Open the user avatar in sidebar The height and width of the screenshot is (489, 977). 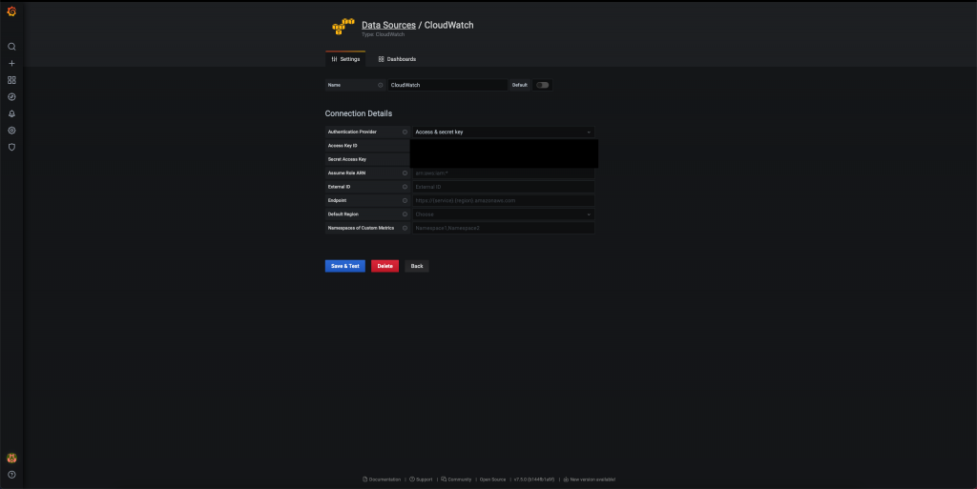point(11,458)
